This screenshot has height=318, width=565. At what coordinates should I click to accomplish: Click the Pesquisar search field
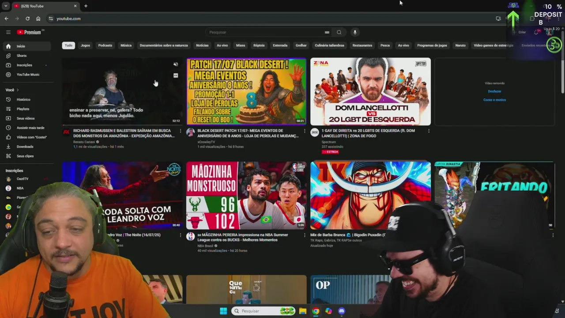[x=265, y=32]
